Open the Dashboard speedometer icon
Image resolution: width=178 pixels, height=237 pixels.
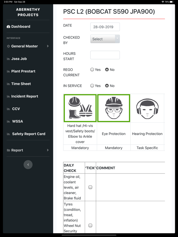tap(8, 27)
